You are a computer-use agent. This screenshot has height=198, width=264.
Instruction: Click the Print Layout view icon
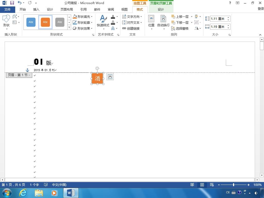(202, 185)
